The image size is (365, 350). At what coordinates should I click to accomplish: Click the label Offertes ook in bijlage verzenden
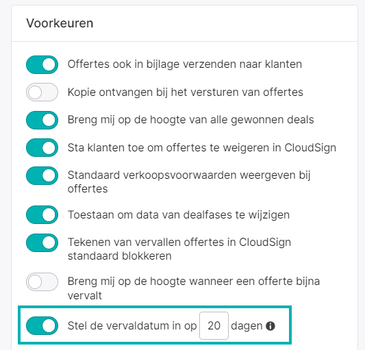[185, 64]
